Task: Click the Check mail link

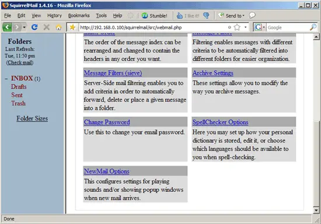Action: (20, 63)
